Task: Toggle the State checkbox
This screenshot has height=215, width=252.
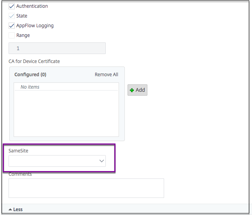Action: (12, 16)
